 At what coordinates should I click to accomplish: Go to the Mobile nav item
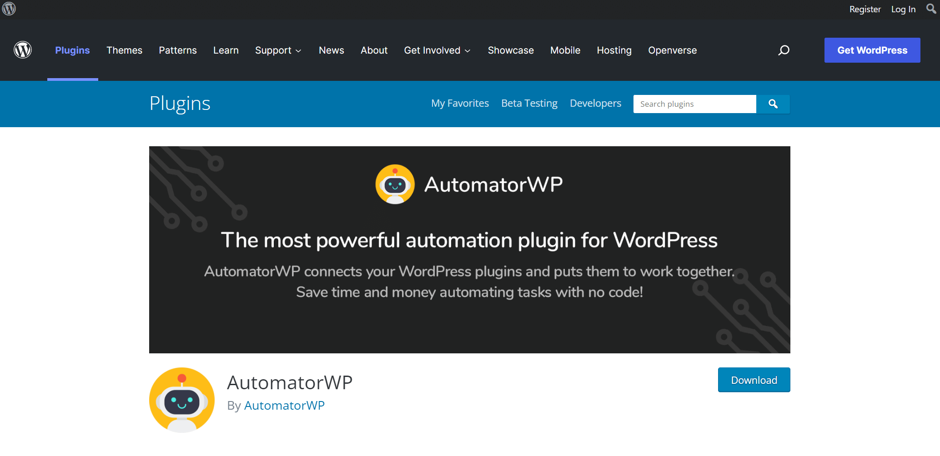(565, 50)
